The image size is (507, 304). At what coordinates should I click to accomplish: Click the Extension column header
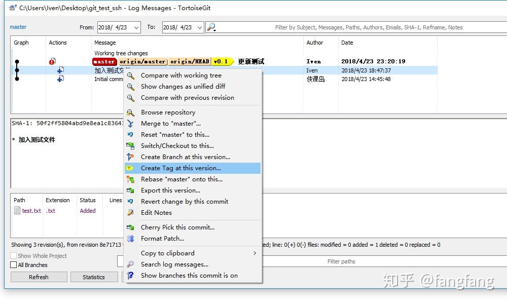click(58, 200)
